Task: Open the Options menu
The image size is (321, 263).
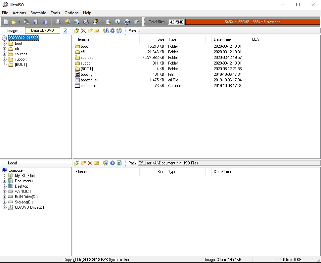Action: 71,13
